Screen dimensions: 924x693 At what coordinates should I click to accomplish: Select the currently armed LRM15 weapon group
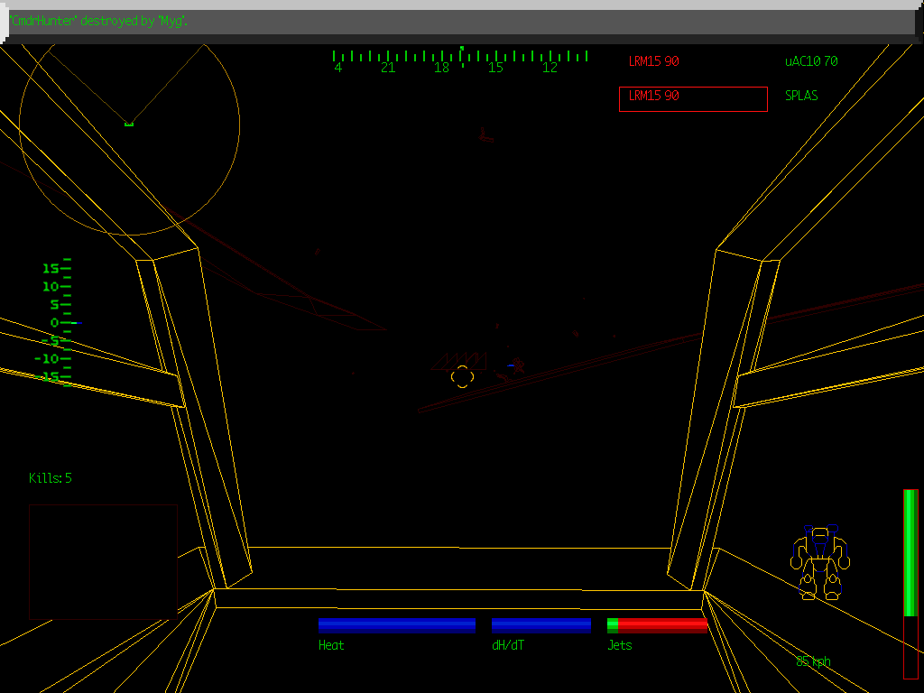653,97
